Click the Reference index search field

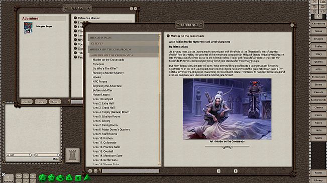(x=131, y=171)
